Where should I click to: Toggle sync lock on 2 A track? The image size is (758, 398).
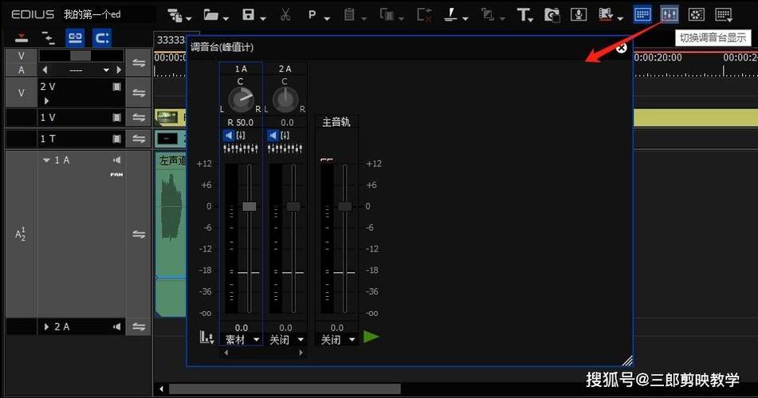(139, 327)
